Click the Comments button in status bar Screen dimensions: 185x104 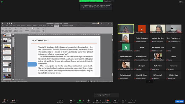click(84, 81)
